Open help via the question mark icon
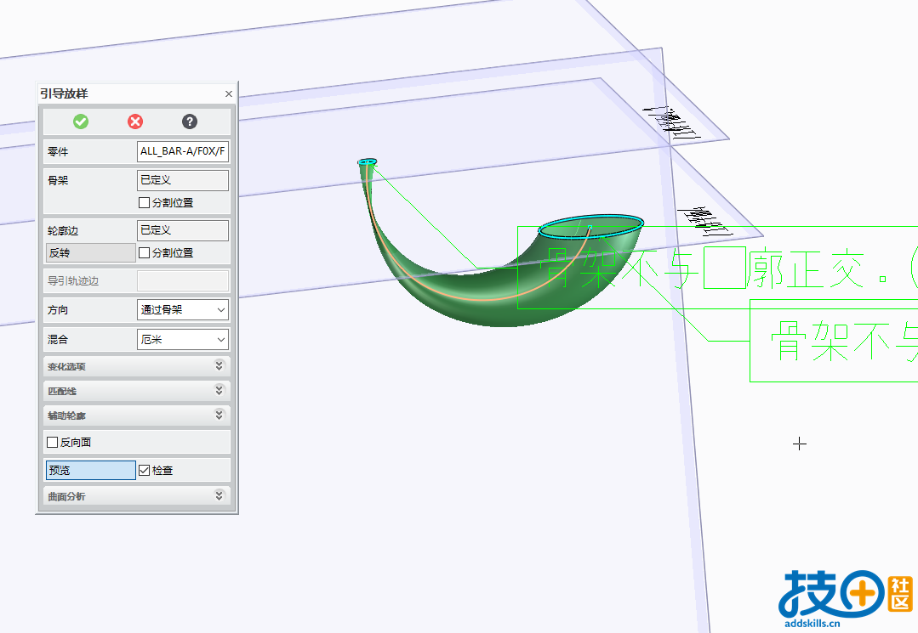918x633 pixels. [189, 122]
